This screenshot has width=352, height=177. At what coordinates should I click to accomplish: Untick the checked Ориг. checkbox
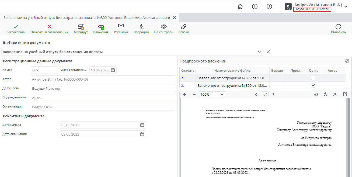pos(313,85)
